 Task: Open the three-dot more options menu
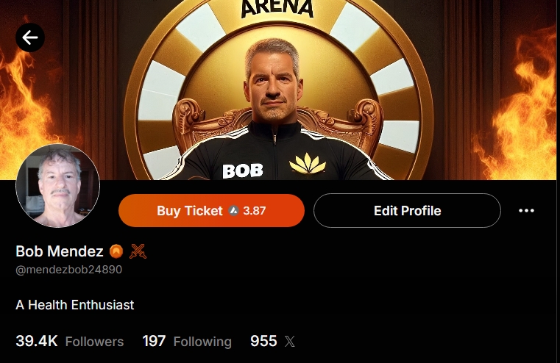click(x=526, y=211)
